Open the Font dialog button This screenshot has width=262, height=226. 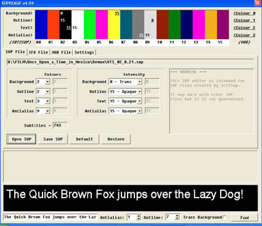click(244, 217)
